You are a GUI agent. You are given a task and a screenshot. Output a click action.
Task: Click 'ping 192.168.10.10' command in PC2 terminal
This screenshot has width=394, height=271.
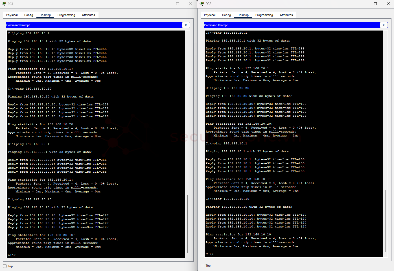(231, 199)
